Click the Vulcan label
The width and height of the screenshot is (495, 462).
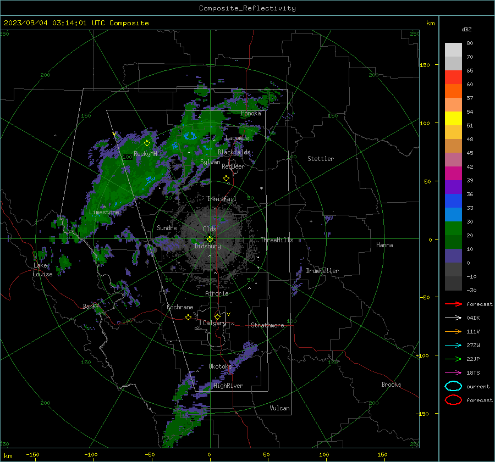point(279,408)
